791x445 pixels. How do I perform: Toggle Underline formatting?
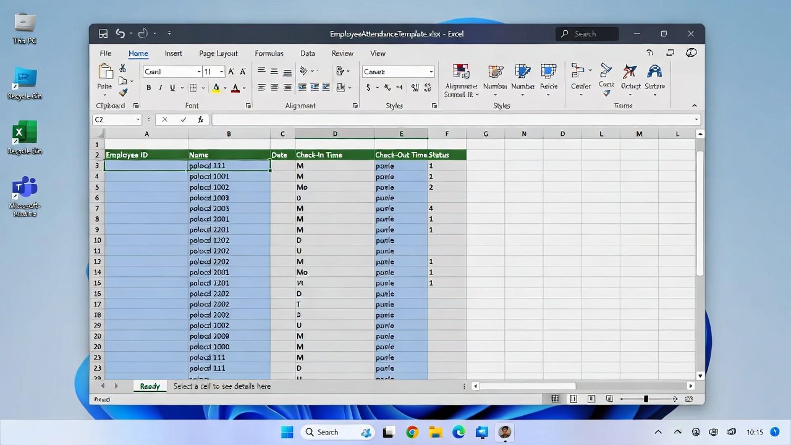(x=172, y=88)
